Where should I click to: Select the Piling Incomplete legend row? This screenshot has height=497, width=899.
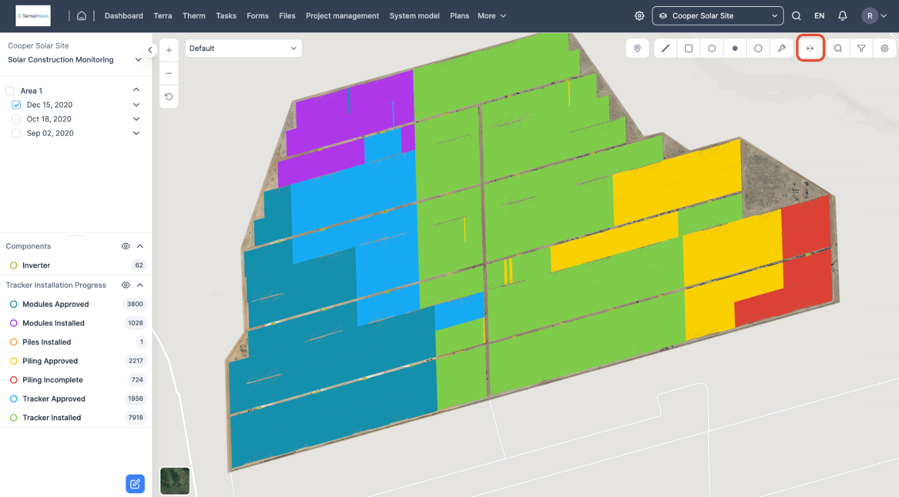76,380
